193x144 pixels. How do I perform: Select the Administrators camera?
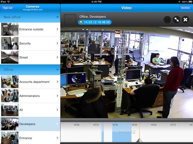30,96
